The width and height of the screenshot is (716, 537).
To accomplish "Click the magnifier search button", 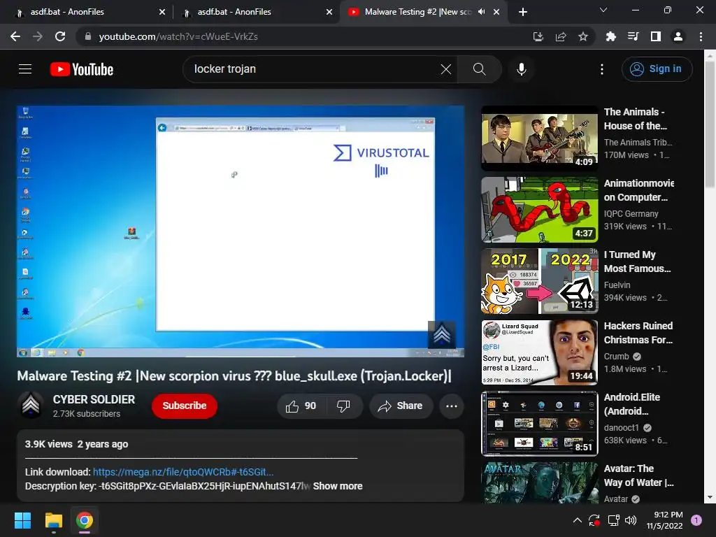I will coord(479,69).
